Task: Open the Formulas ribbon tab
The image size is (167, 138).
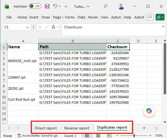Action: click(x=70, y=17)
